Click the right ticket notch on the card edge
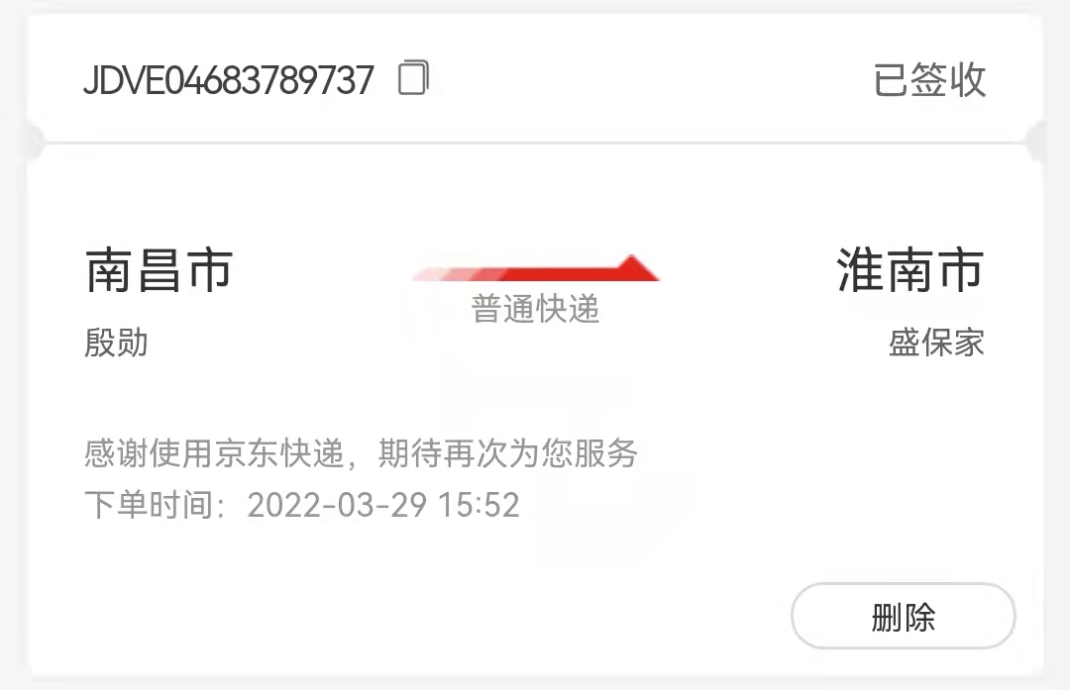This screenshot has height=690, width=1070. coord(1037,142)
